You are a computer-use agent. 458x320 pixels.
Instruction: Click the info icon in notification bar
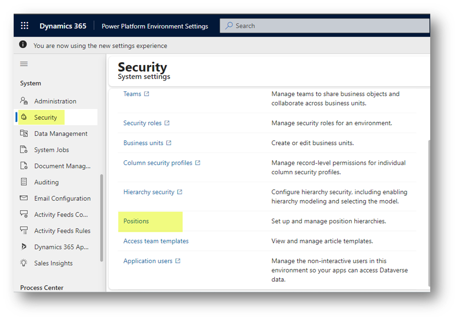click(23, 45)
